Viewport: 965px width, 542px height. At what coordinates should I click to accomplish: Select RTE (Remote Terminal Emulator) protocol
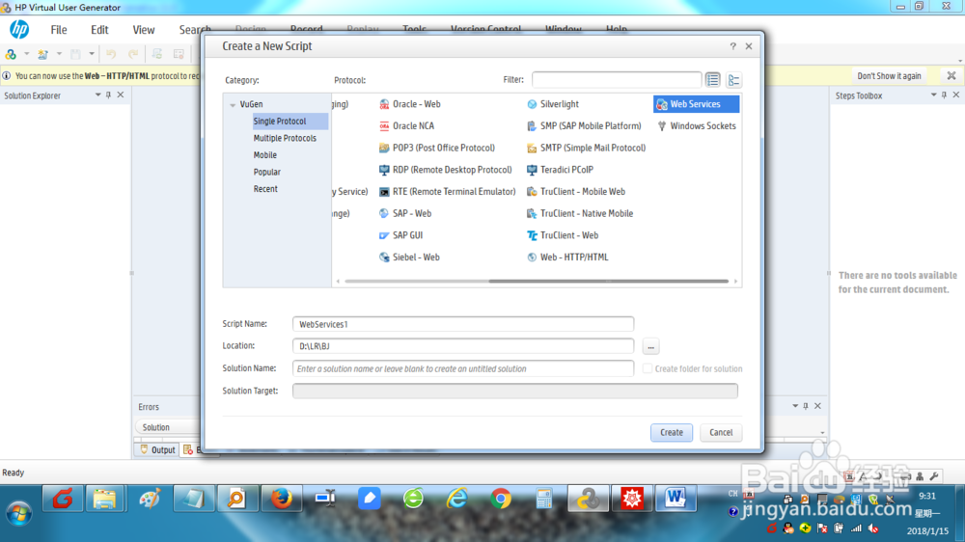pyautogui.click(x=448, y=191)
